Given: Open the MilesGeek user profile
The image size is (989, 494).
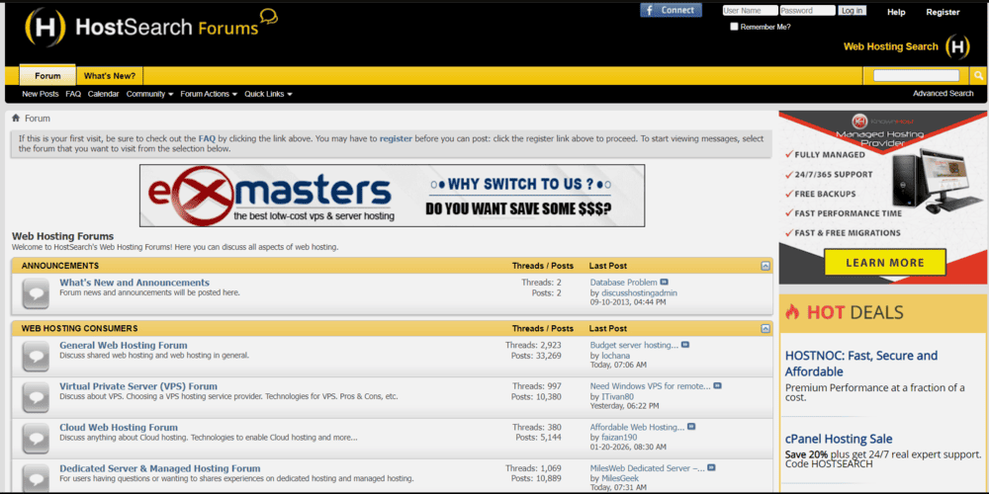Looking at the screenshot, I should [619, 478].
